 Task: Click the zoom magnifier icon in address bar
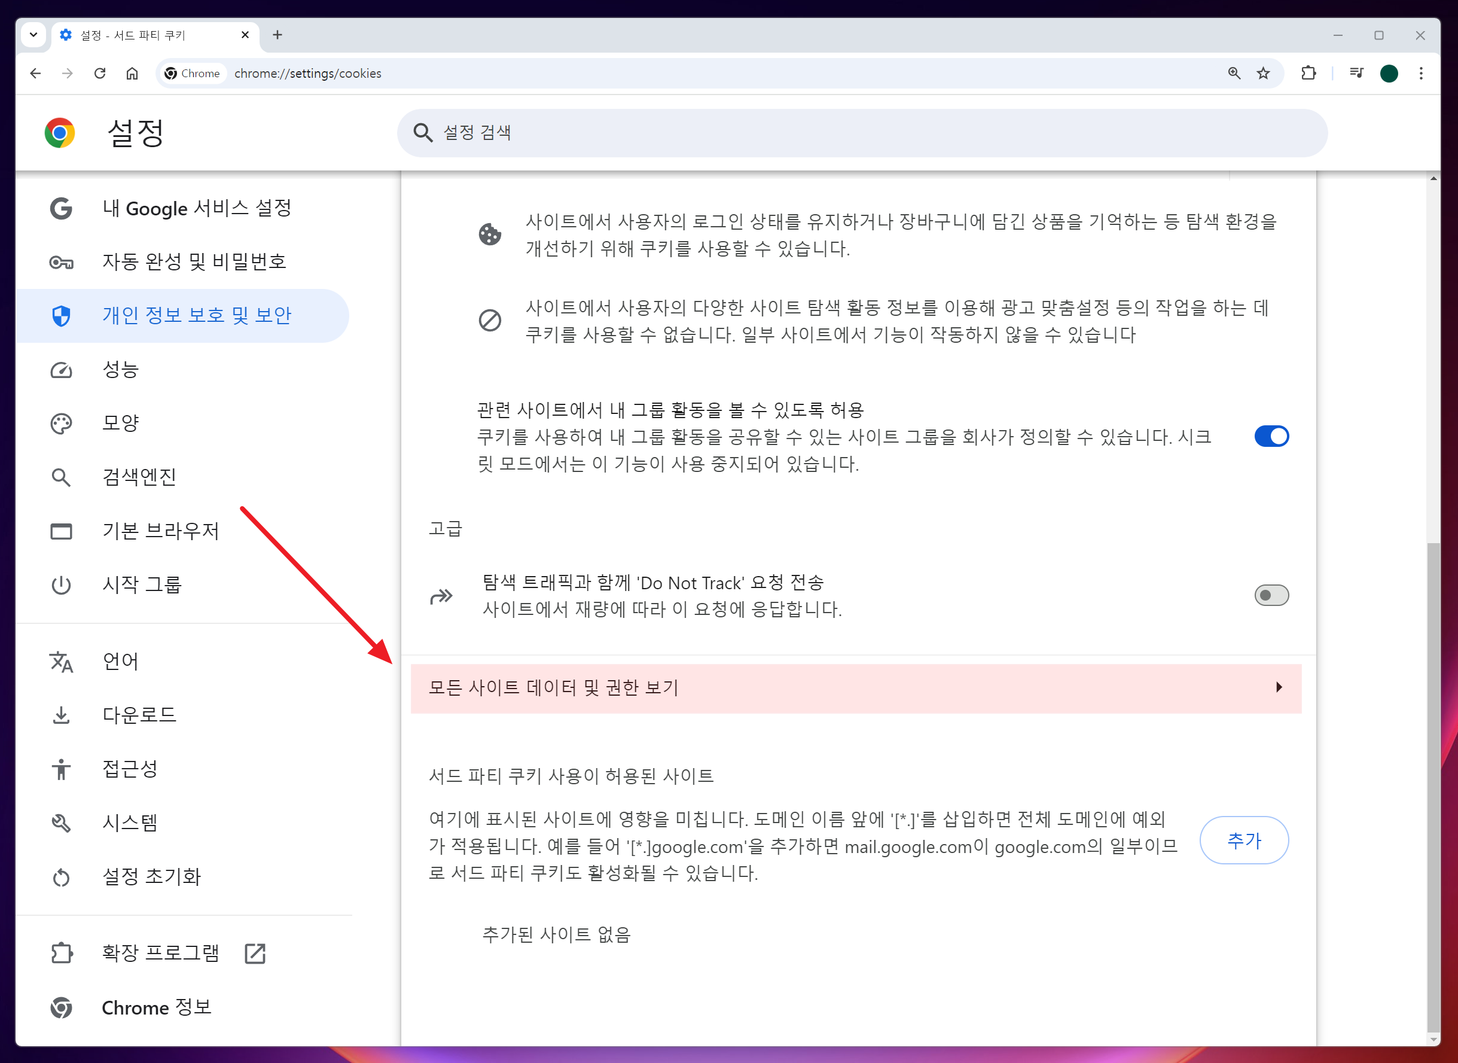click(x=1234, y=74)
